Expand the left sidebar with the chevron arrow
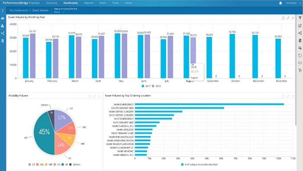Viewport: 303px width, 171px height. [x=3, y=10]
